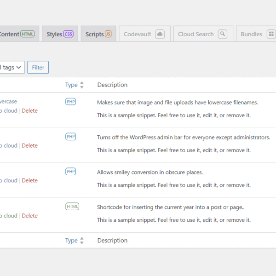Viewport: 276px width, 276px height.
Task: Open the lowercase snippet title link
Action: (x=8, y=102)
